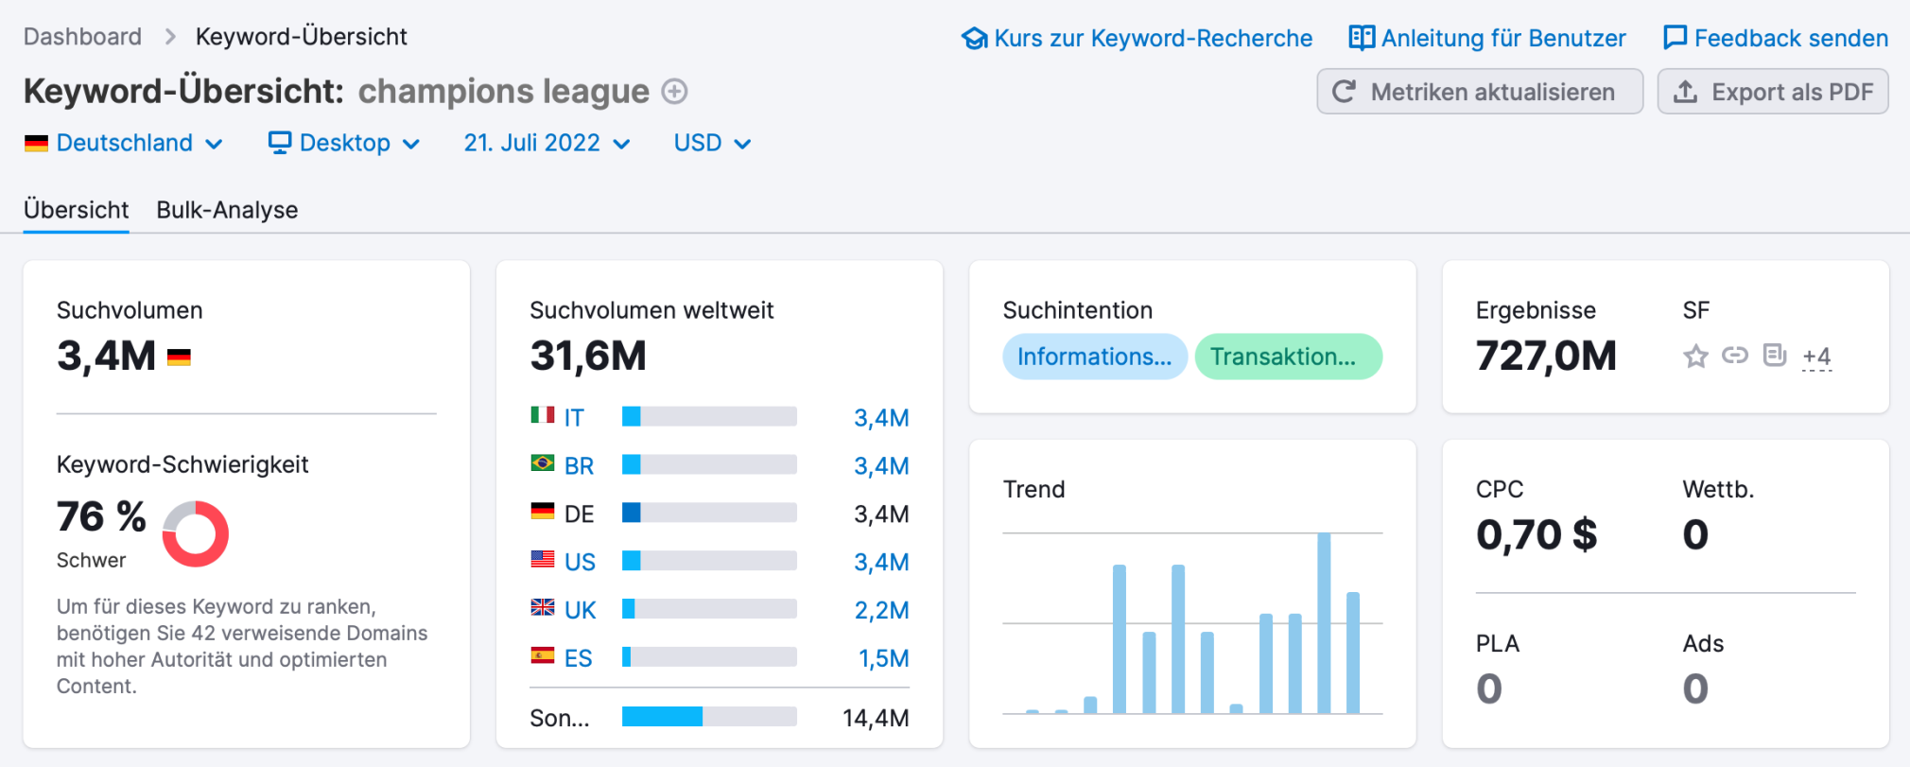Click the DE flag in worldwide list
This screenshot has height=767, width=1910.
coord(543,512)
